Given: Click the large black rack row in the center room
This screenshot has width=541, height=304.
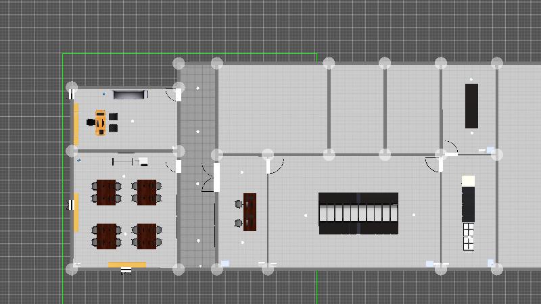Looking at the screenshot, I should (358, 213).
